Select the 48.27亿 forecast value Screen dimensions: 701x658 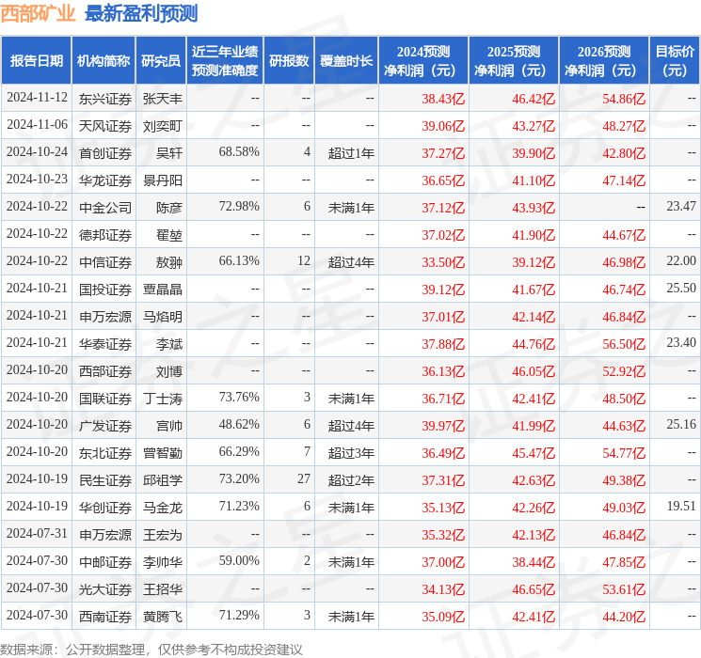pyautogui.click(x=624, y=126)
